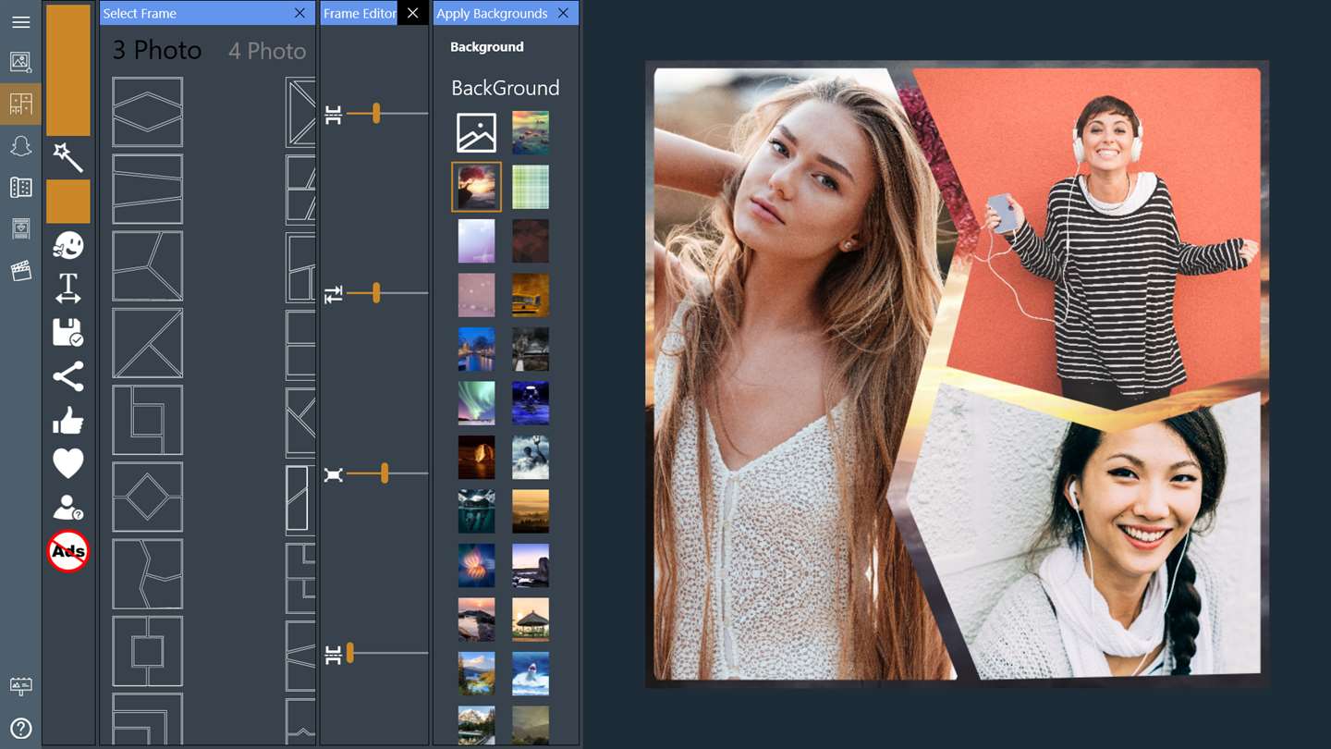Click the share icon

68,376
